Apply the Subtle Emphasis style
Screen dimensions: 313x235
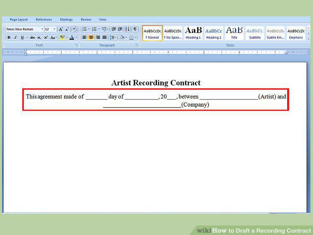[275, 33]
